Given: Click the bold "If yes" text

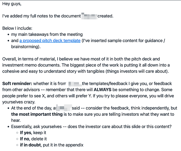Looking at the screenshot, I should point(26,133).
